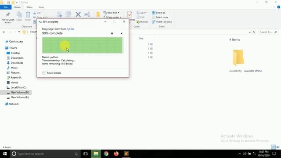
Task: Select Quick access in navigation pane
Action: coord(14,41)
